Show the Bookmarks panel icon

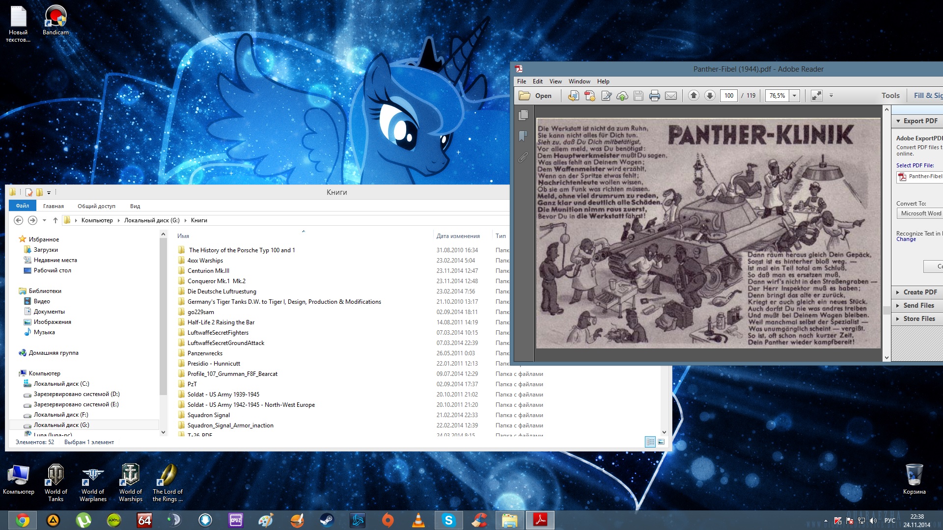pos(523,136)
